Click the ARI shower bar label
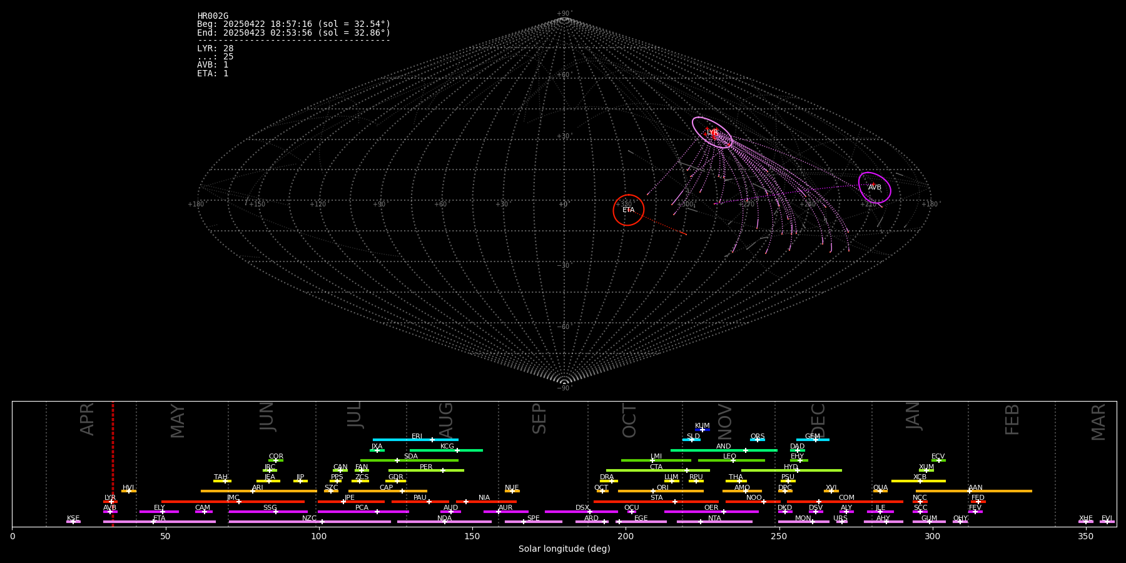This screenshot has height=563, width=1126. [258, 488]
